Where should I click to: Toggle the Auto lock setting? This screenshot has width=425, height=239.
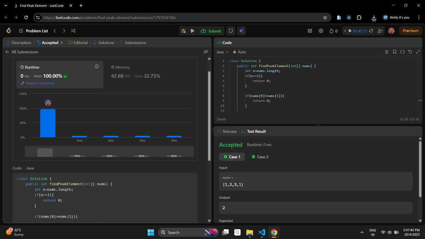[x=239, y=52]
